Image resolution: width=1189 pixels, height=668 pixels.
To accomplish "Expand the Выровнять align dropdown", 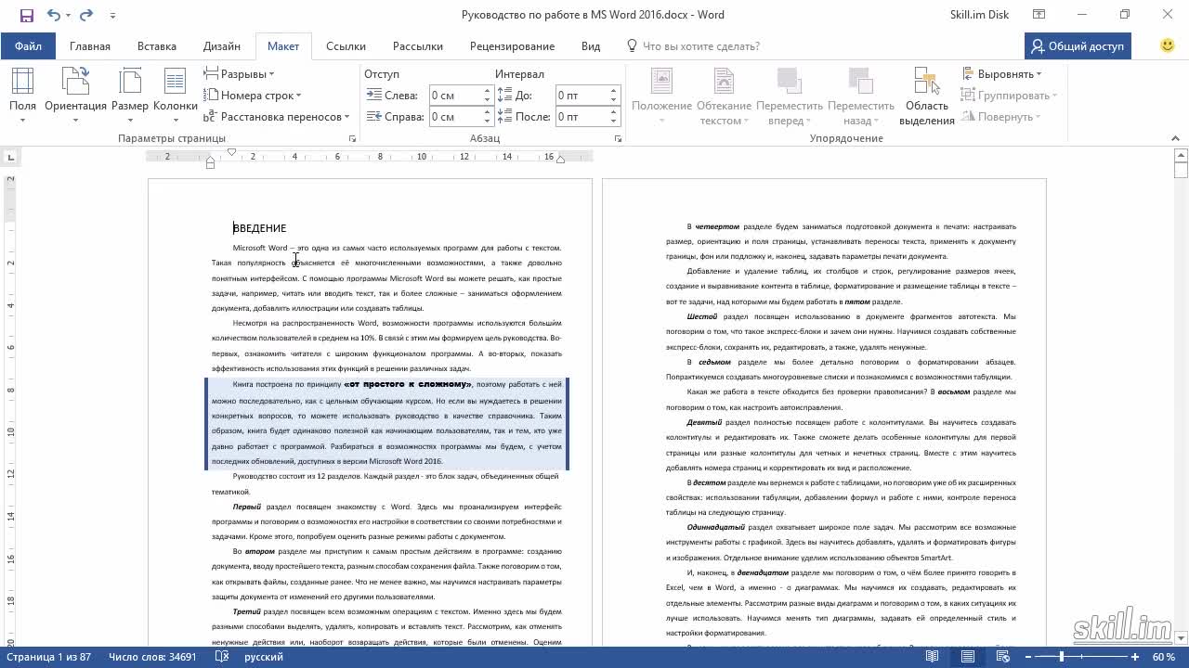I will coord(1002,74).
